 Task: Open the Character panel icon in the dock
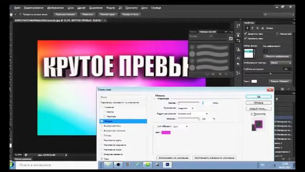tap(238, 58)
